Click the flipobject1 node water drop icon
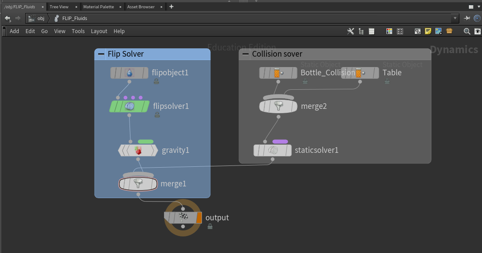The image size is (482, 253). [x=130, y=73]
